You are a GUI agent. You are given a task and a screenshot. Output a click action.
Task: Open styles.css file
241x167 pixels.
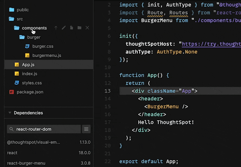(x=32, y=83)
